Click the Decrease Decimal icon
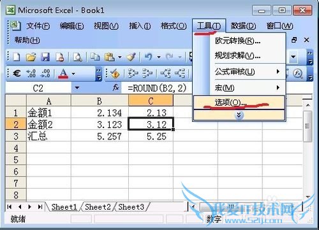319x230 pixels. pyautogui.click(x=45, y=73)
